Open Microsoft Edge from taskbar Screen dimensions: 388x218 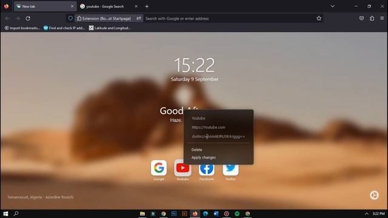tap(206, 214)
